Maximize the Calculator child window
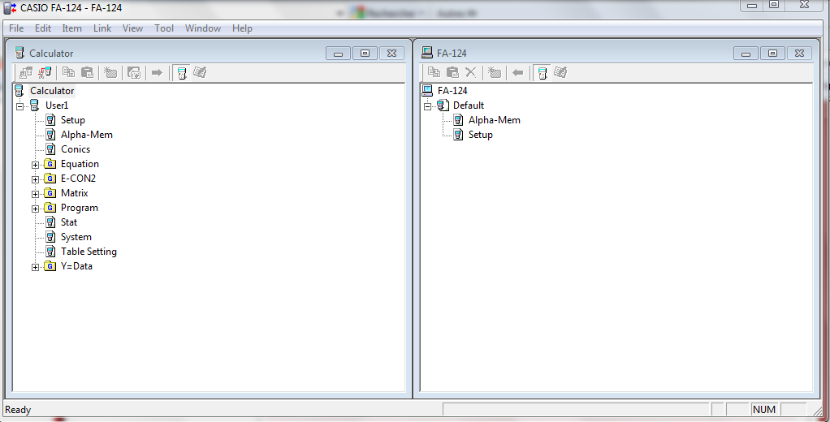 coord(365,53)
